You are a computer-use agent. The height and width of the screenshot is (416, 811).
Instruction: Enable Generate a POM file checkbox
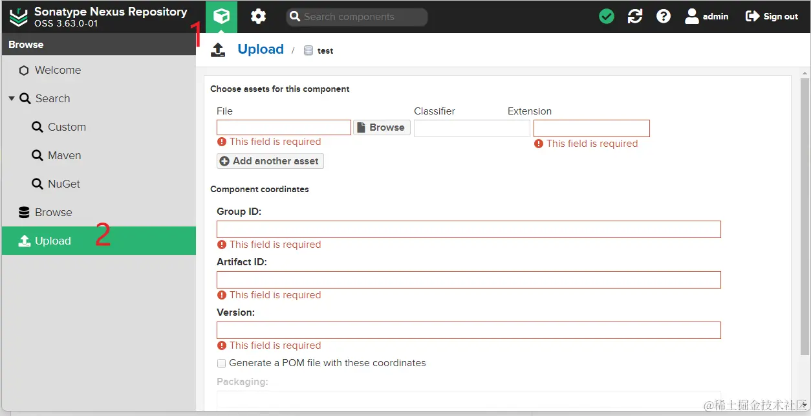click(x=222, y=363)
